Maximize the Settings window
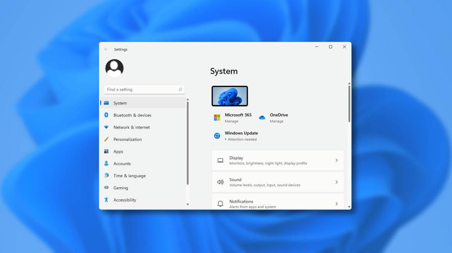 (x=331, y=47)
